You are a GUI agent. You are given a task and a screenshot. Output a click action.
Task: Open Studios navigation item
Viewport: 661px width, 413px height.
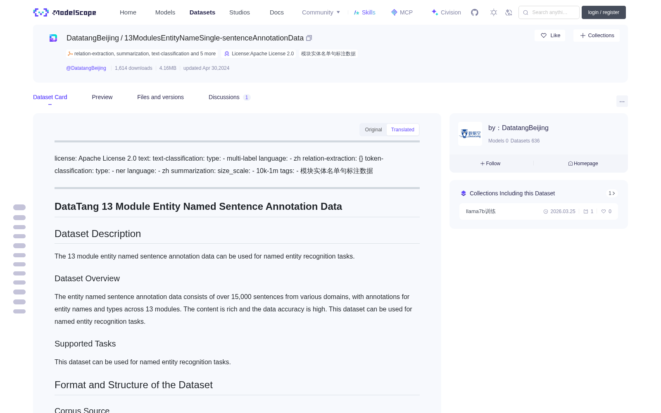(x=240, y=12)
